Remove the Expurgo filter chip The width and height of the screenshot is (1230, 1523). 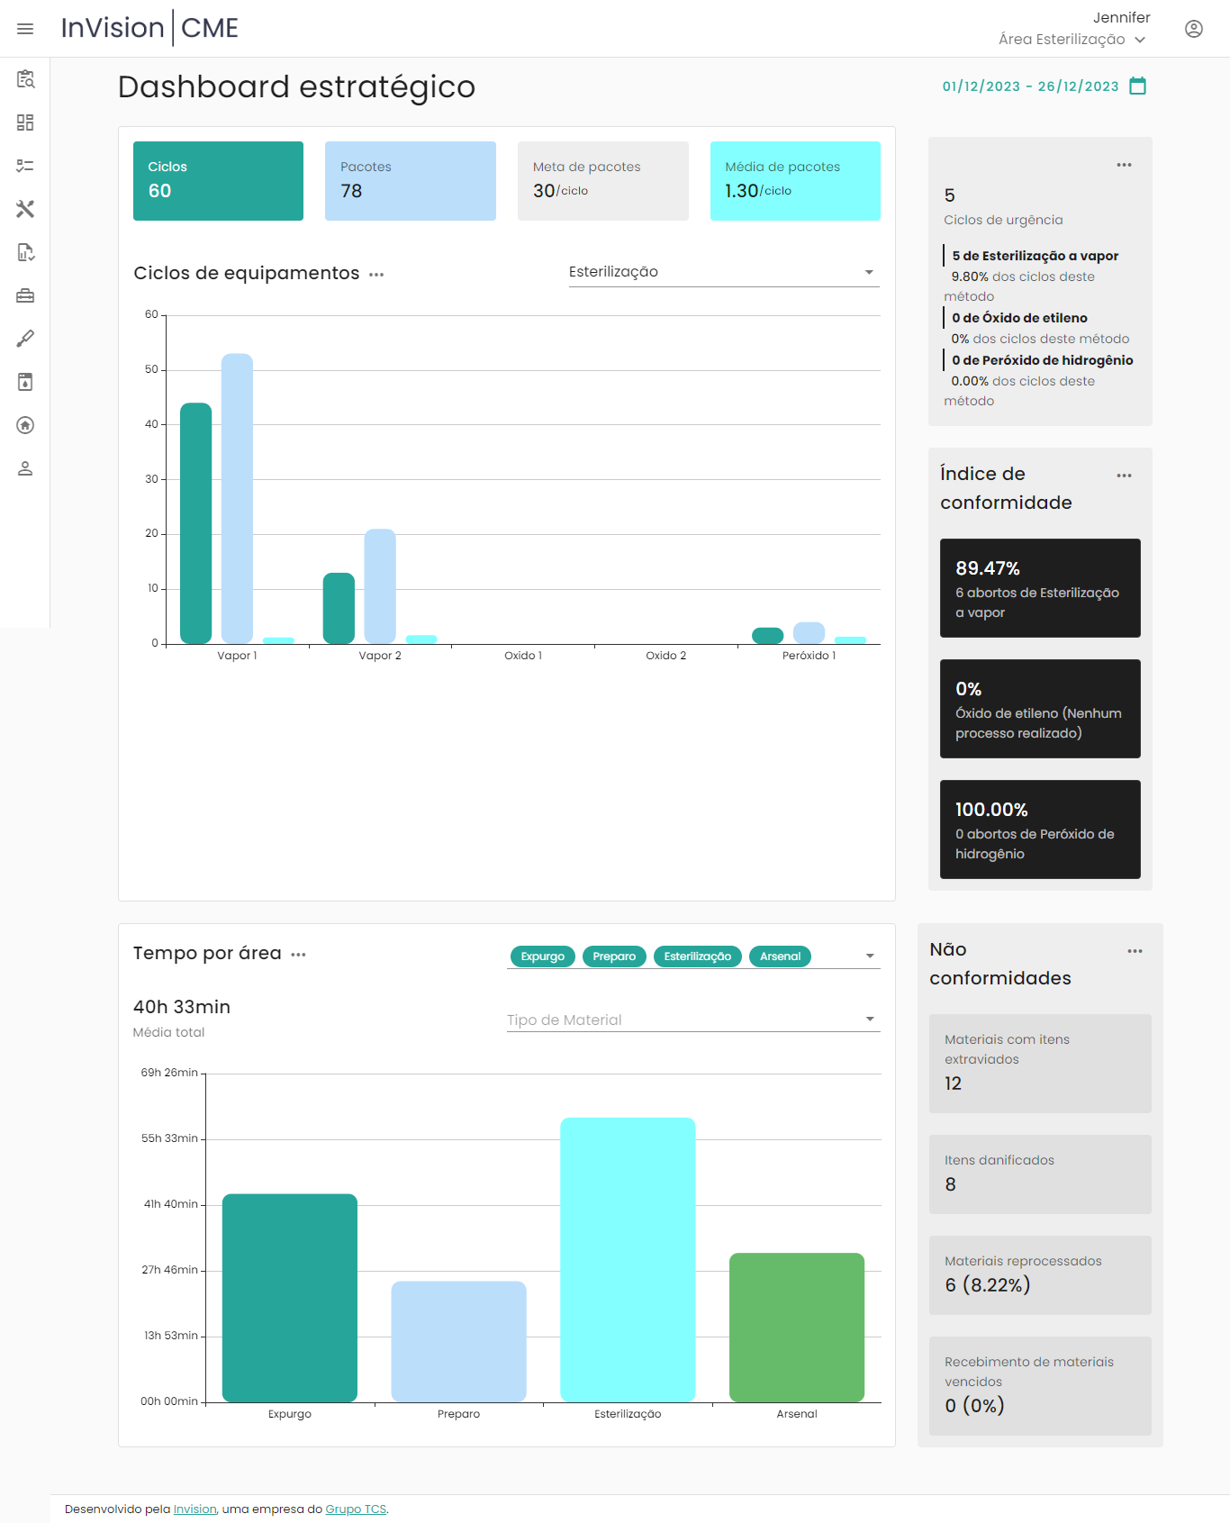click(x=542, y=956)
